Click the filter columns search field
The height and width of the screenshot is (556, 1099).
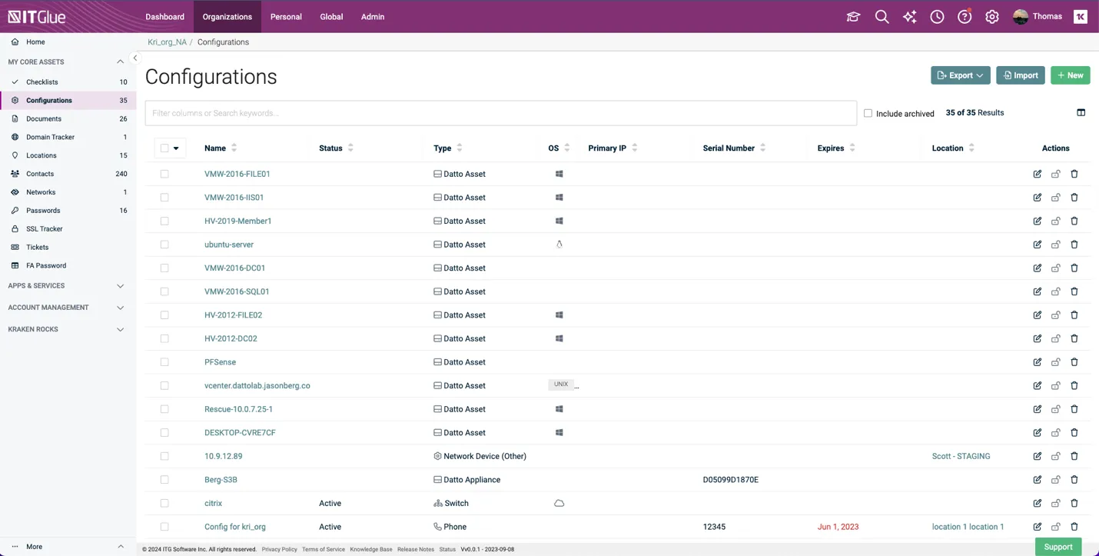500,113
